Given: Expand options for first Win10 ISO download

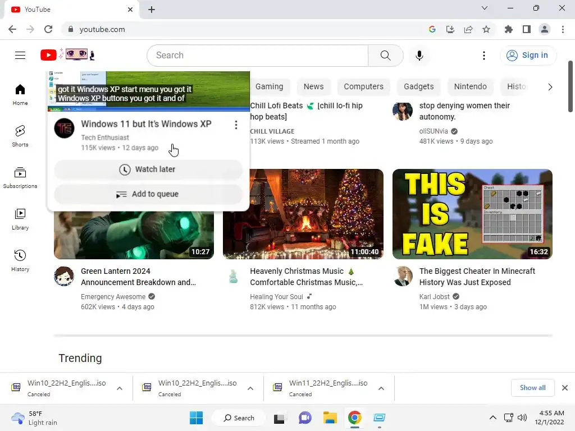Looking at the screenshot, I should tap(120, 388).
